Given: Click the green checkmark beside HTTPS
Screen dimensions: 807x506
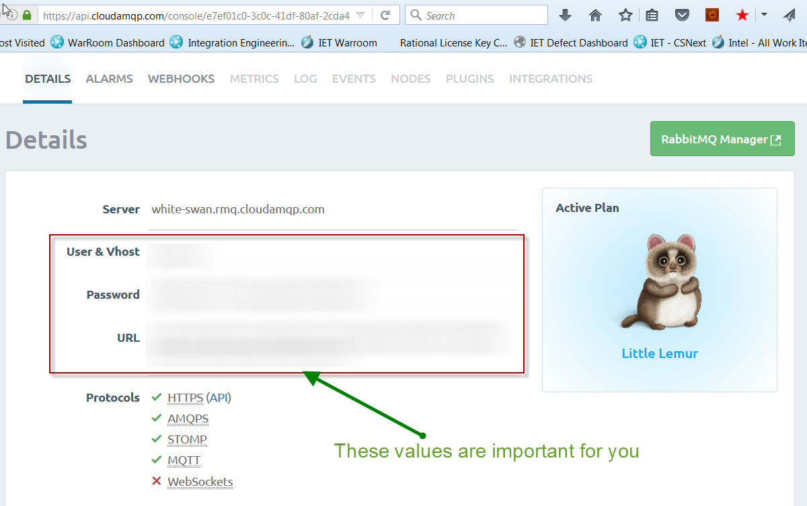Looking at the screenshot, I should pyautogui.click(x=157, y=397).
